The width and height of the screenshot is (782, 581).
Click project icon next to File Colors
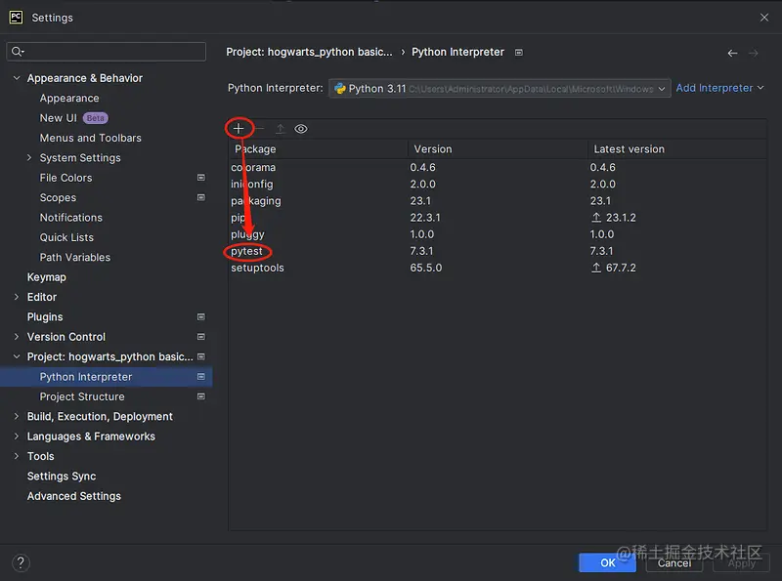[201, 178]
